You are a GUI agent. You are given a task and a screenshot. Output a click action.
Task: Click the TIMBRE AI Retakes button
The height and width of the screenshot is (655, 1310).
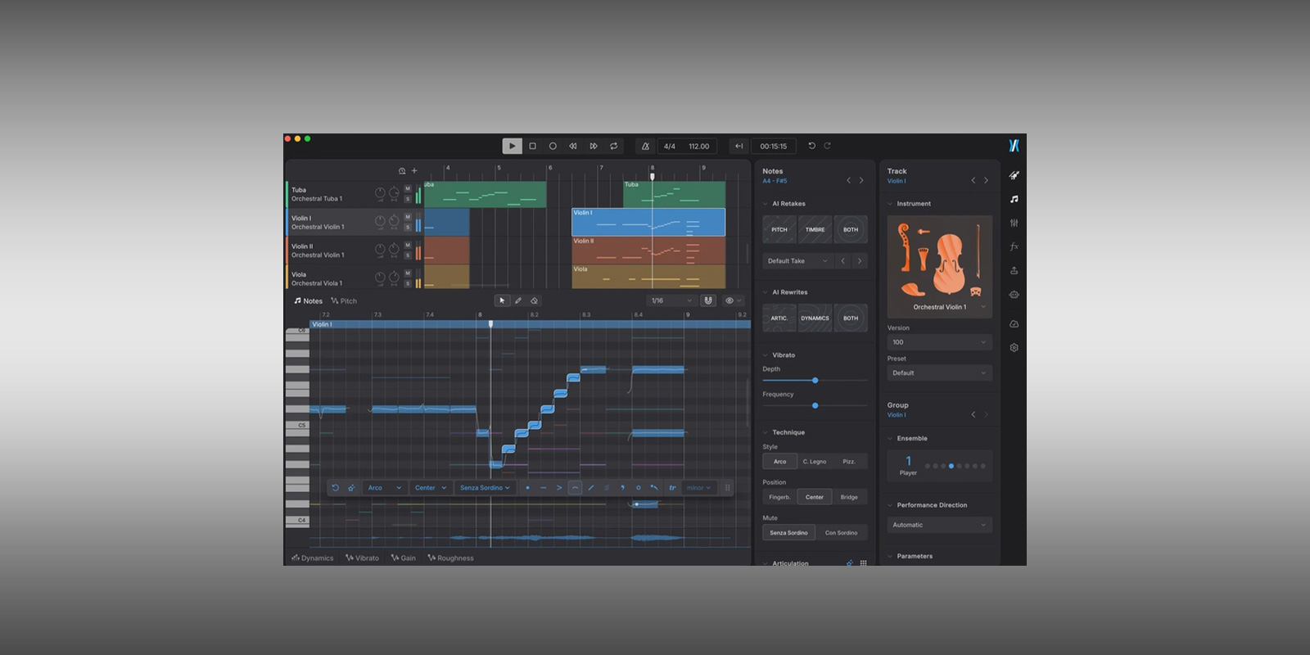815,229
